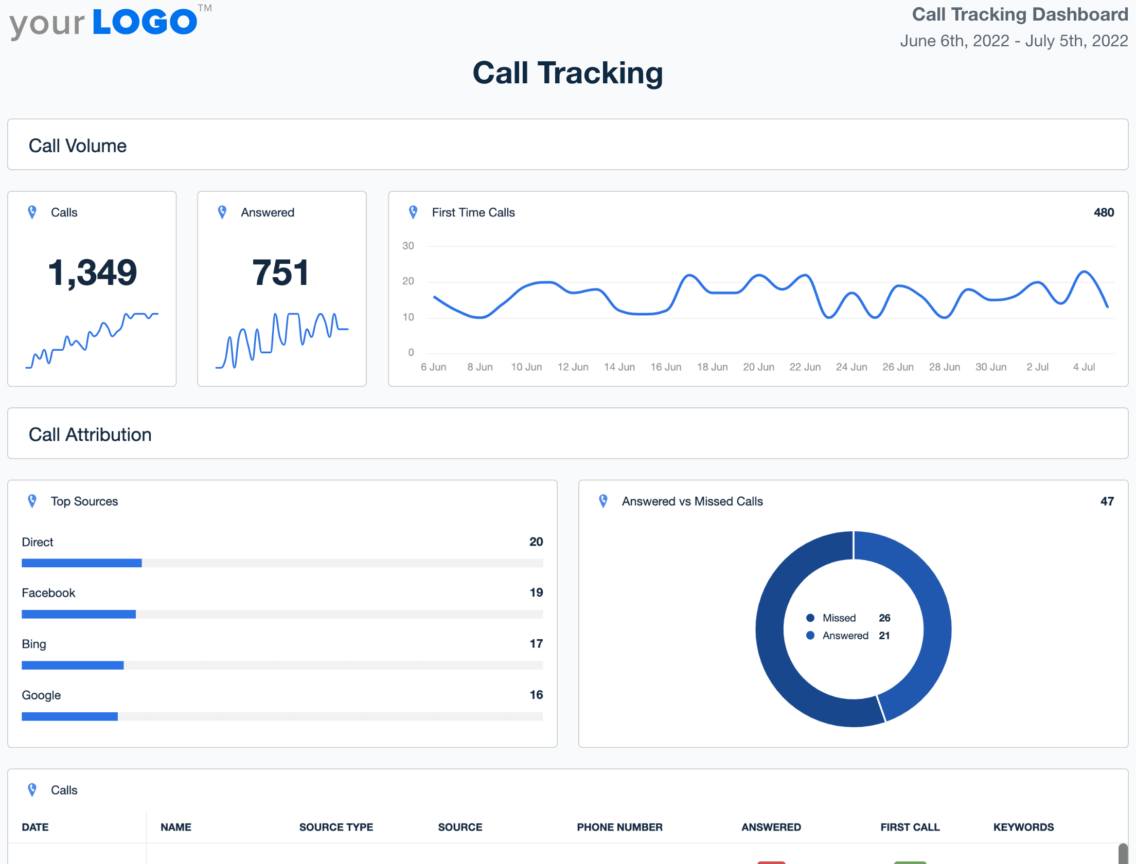The width and height of the screenshot is (1136, 864).
Task: Toggle the Missed legend dot in donut
Action: click(810, 618)
